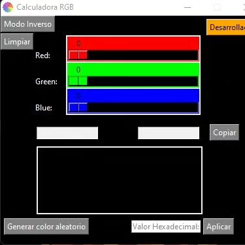Viewport: 245px width, 245px height.
Task: Click inside the Red slider track
Action: coord(133,55)
